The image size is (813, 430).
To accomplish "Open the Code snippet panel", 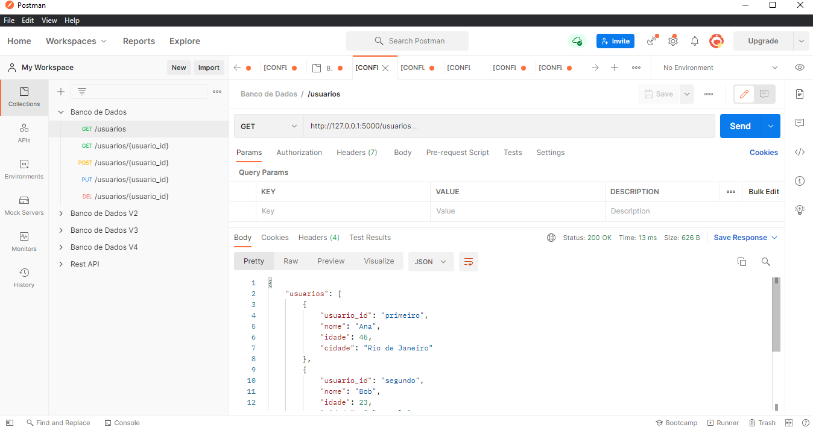I will 800,152.
